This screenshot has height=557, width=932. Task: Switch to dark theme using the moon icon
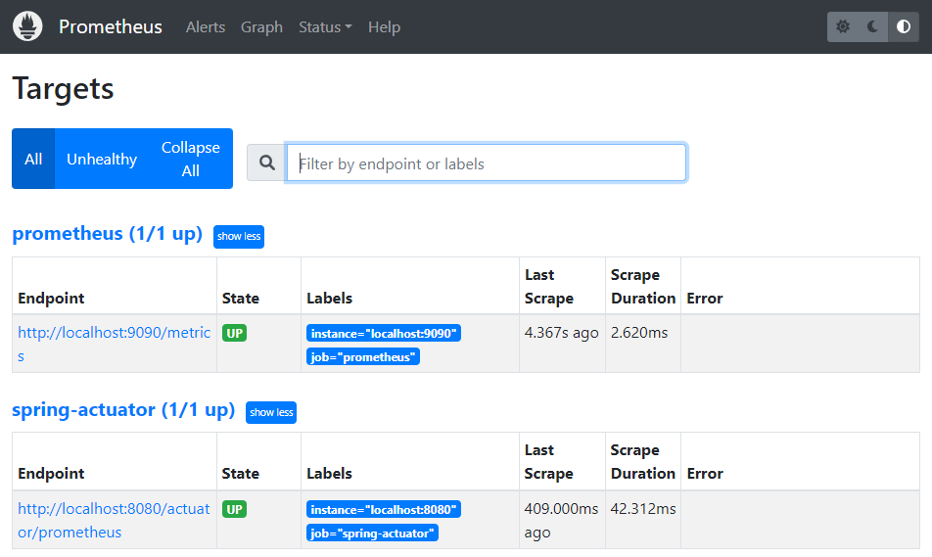tap(872, 26)
